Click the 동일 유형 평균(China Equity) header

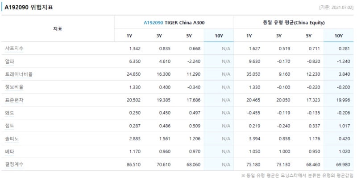click(x=294, y=22)
